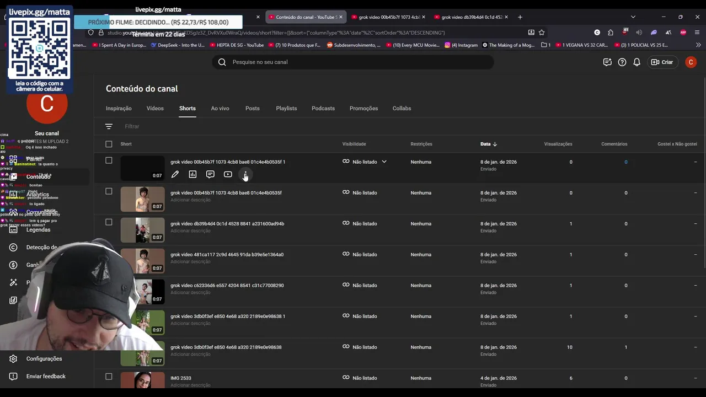Click the install app icon in address bar
The image size is (706, 397).
pyautogui.click(x=531, y=33)
